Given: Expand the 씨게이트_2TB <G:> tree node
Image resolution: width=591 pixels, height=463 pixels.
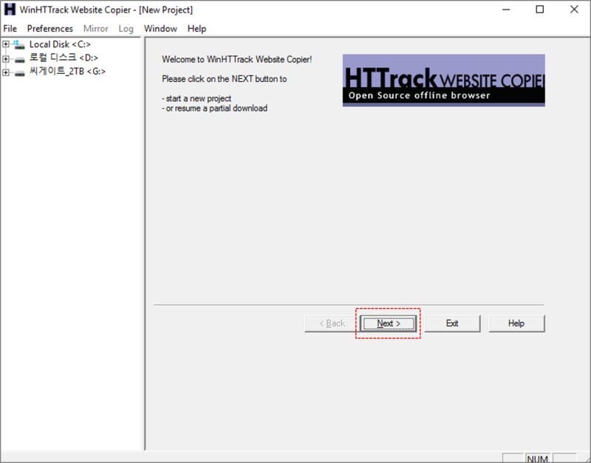Looking at the screenshot, I should click(6, 72).
